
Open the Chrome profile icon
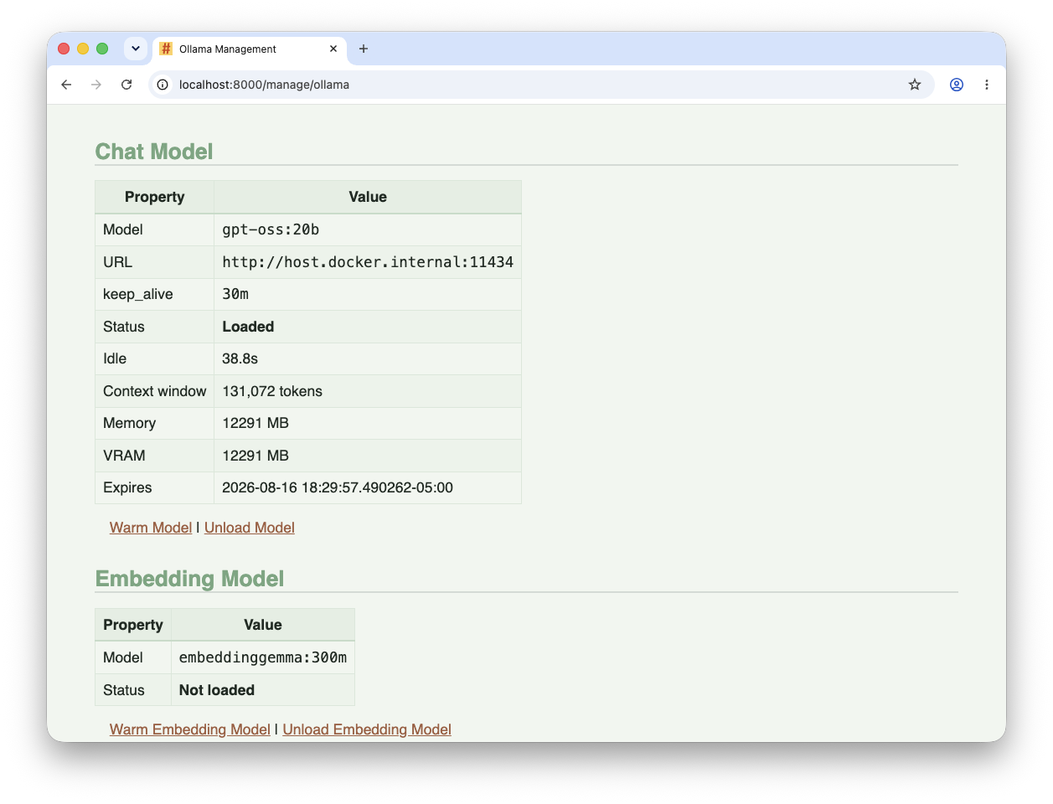(957, 85)
